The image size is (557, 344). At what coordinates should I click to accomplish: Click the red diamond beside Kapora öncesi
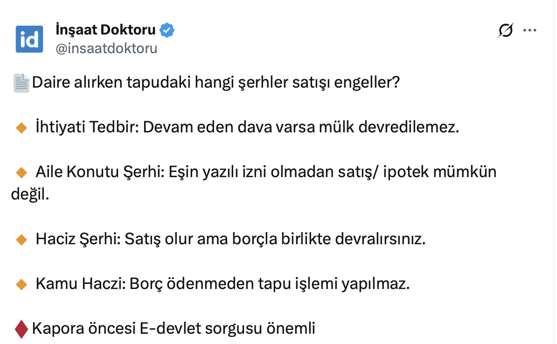(x=21, y=329)
